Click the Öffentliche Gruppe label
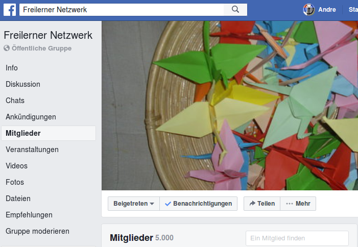This screenshot has width=358, height=247. pos(41,48)
